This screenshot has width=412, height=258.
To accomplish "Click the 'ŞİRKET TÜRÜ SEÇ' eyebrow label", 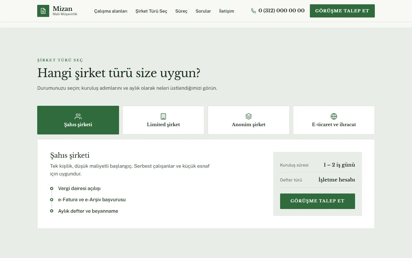I will click(x=60, y=60).
